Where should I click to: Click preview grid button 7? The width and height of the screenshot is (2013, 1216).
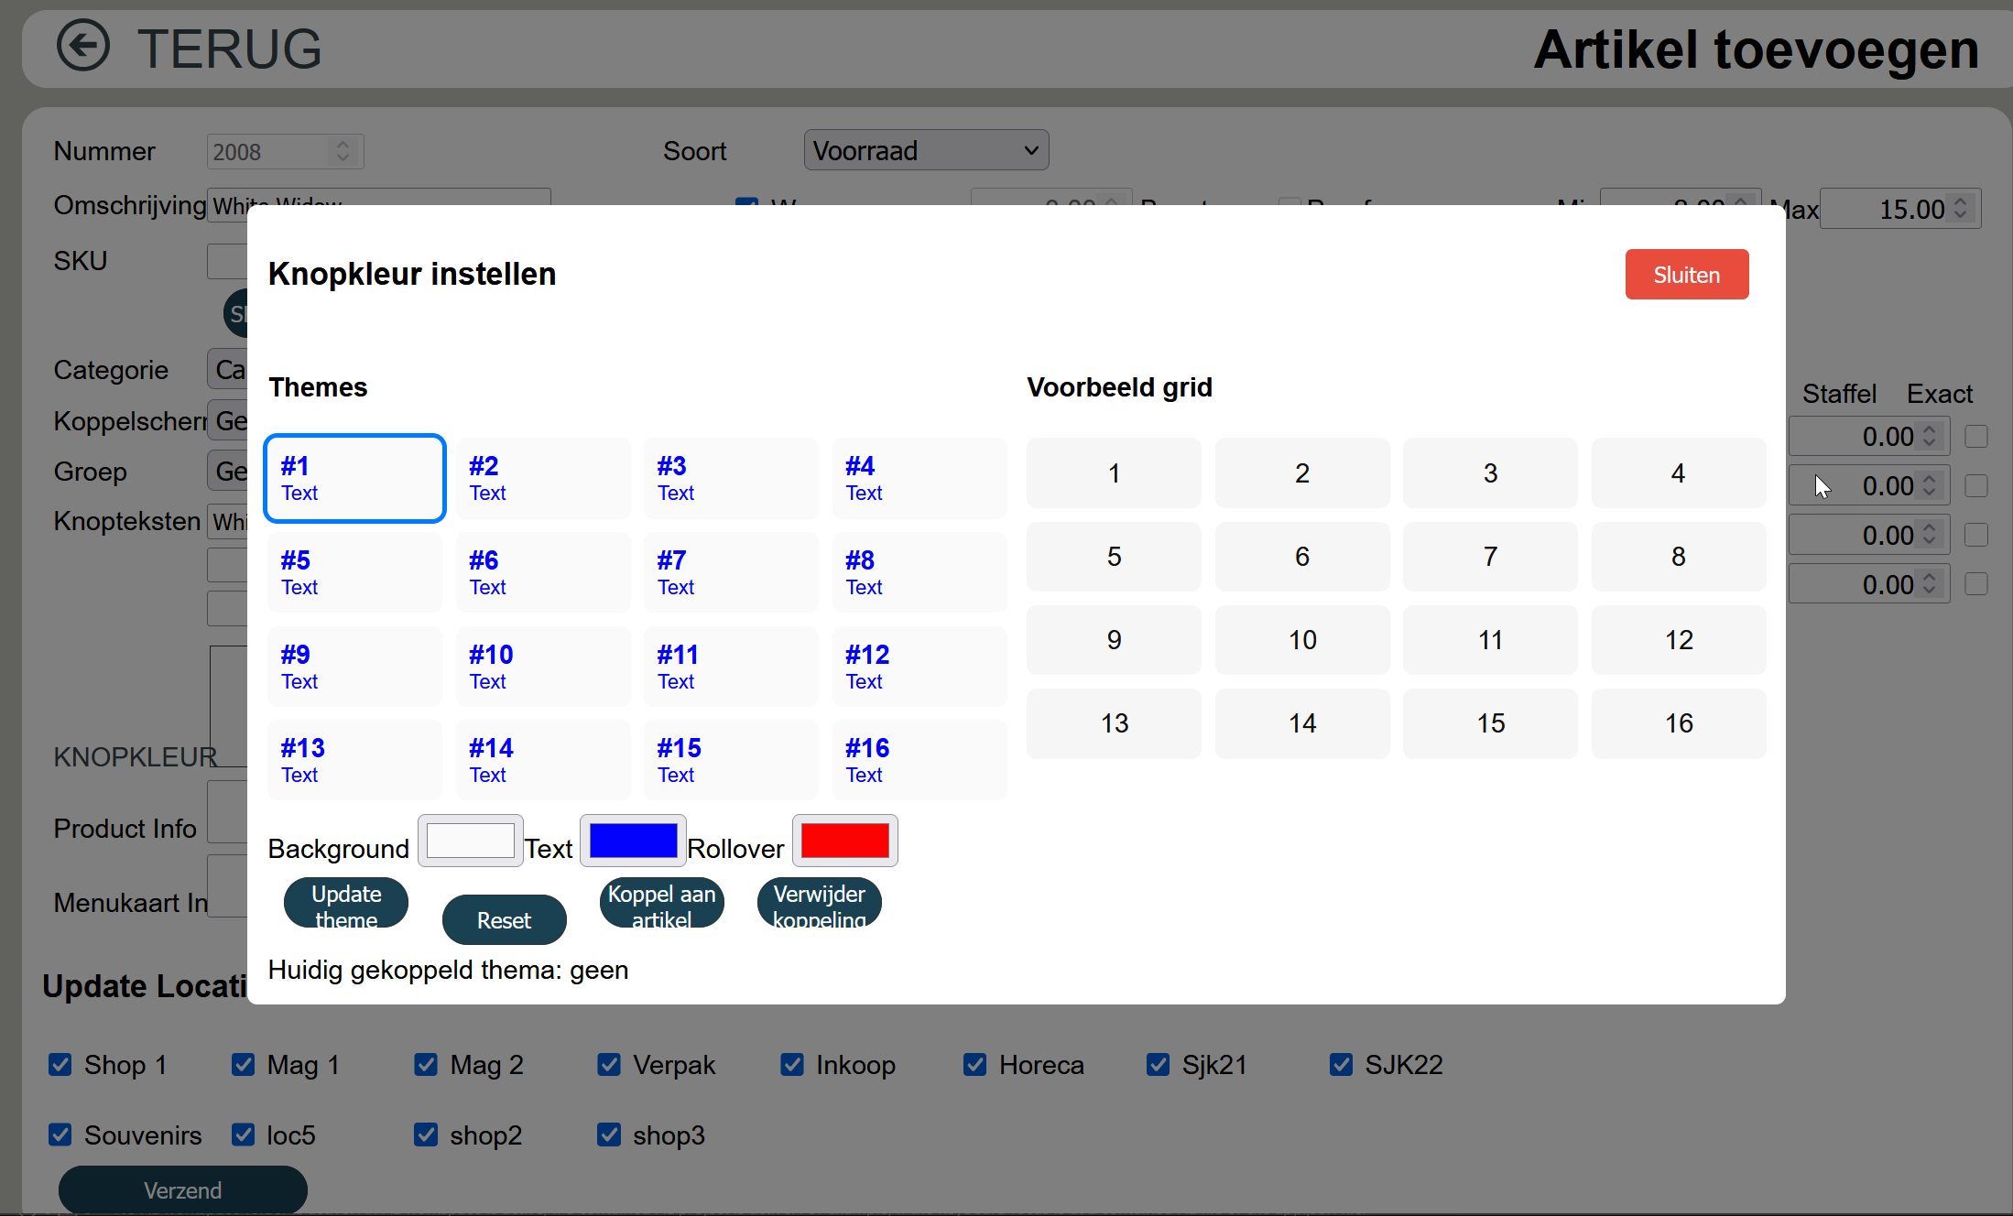(x=1490, y=557)
